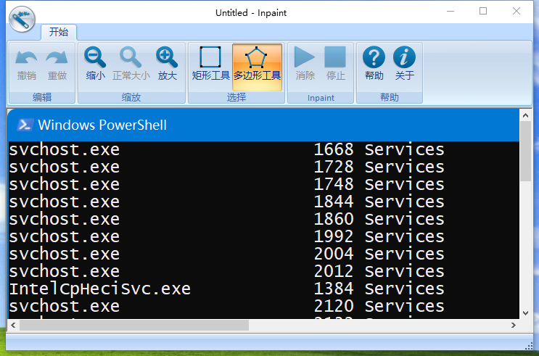Click PID 2120 in the image
This screenshot has height=356, width=539.
point(334,306)
